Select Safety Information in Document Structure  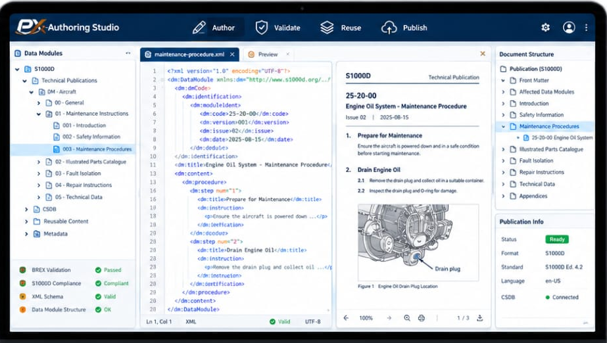(537, 115)
